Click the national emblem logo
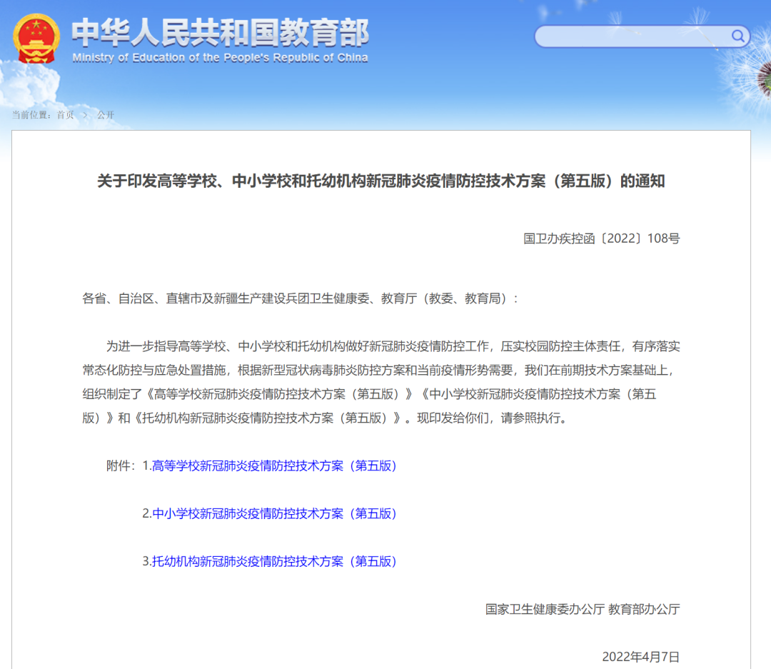Viewport: 771px width, 669px height. click(37, 39)
